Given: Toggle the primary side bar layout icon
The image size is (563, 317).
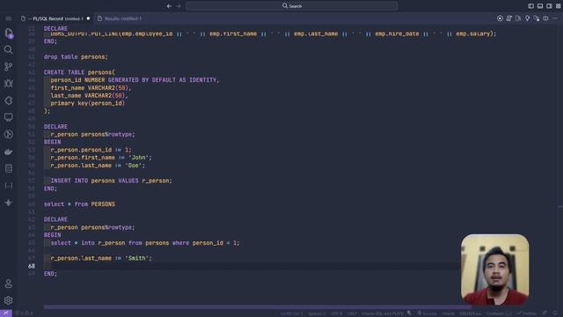Looking at the screenshot, I should click(530, 6).
